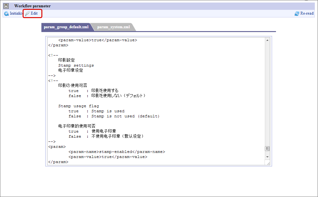The image size is (318, 197).
Task: Click the Edit link
Action: pos(34,13)
